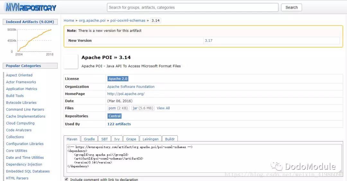Switch to the Grape tab
The image size is (347, 181).
pyautogui.click(x=131, y=139)
